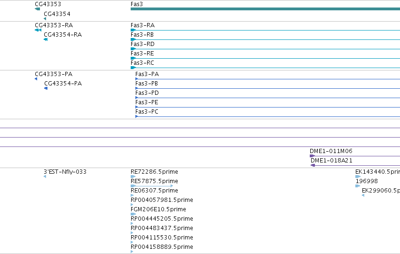Click the CG43354 gene arrow glyph
This screenshot has height=254, width=400.
pos(45,19)
